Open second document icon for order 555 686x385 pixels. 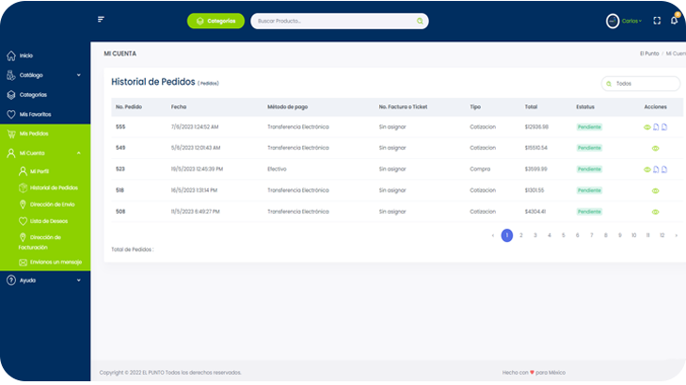coord(664,127)
